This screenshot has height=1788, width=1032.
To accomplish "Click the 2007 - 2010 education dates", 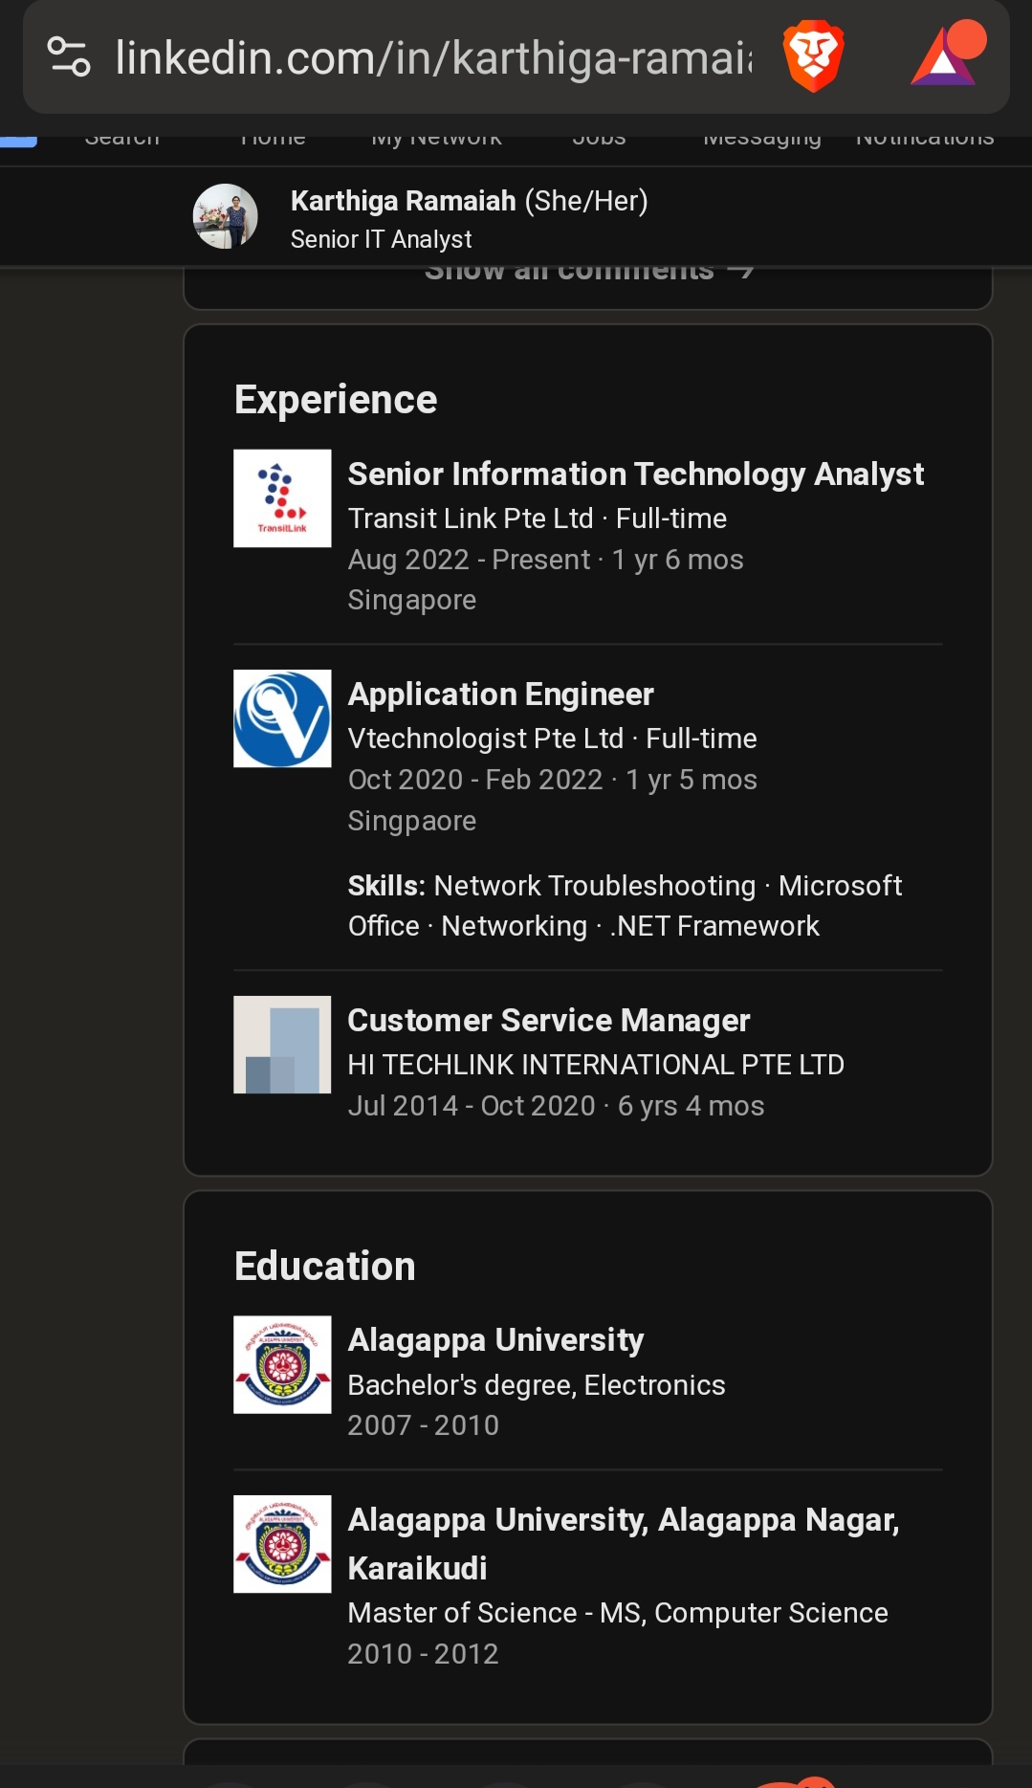I will (423, 1425).
